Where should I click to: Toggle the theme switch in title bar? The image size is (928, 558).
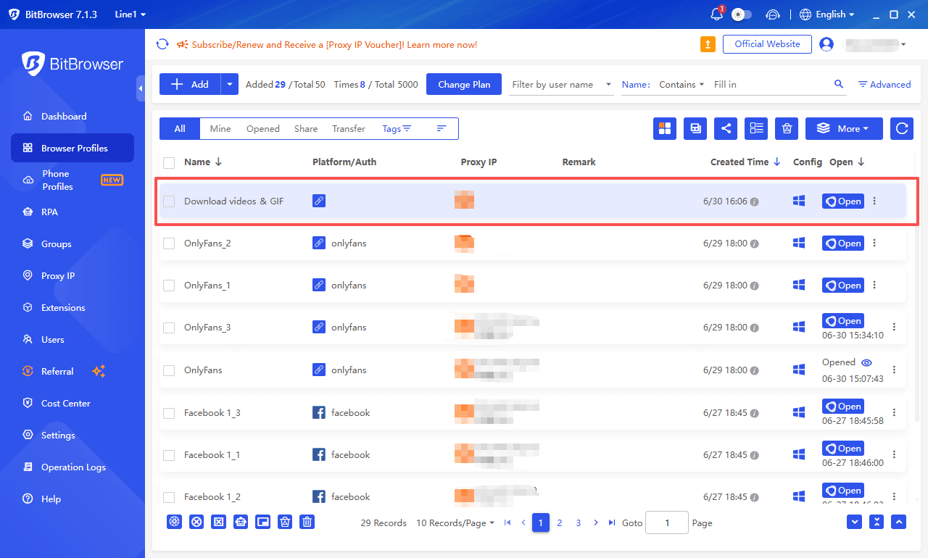pyautogui.click(x=742, y=14)
